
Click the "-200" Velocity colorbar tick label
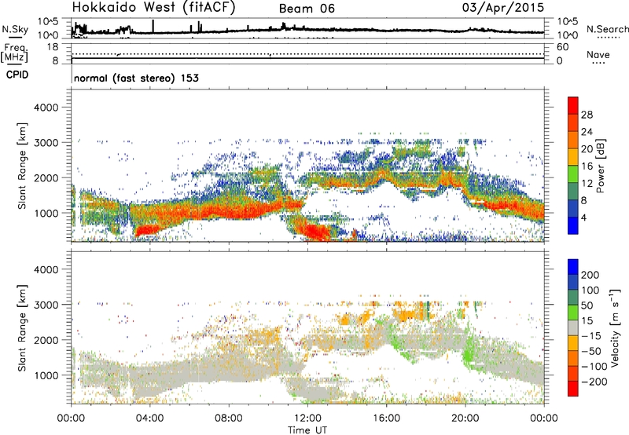coord(594,382)
